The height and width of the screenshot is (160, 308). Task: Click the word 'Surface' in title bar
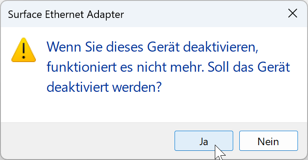point(25,14)
